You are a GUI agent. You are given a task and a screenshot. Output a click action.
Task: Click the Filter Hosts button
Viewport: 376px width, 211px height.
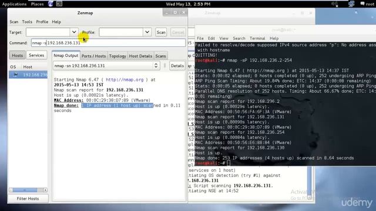click(x=28, y=199)
